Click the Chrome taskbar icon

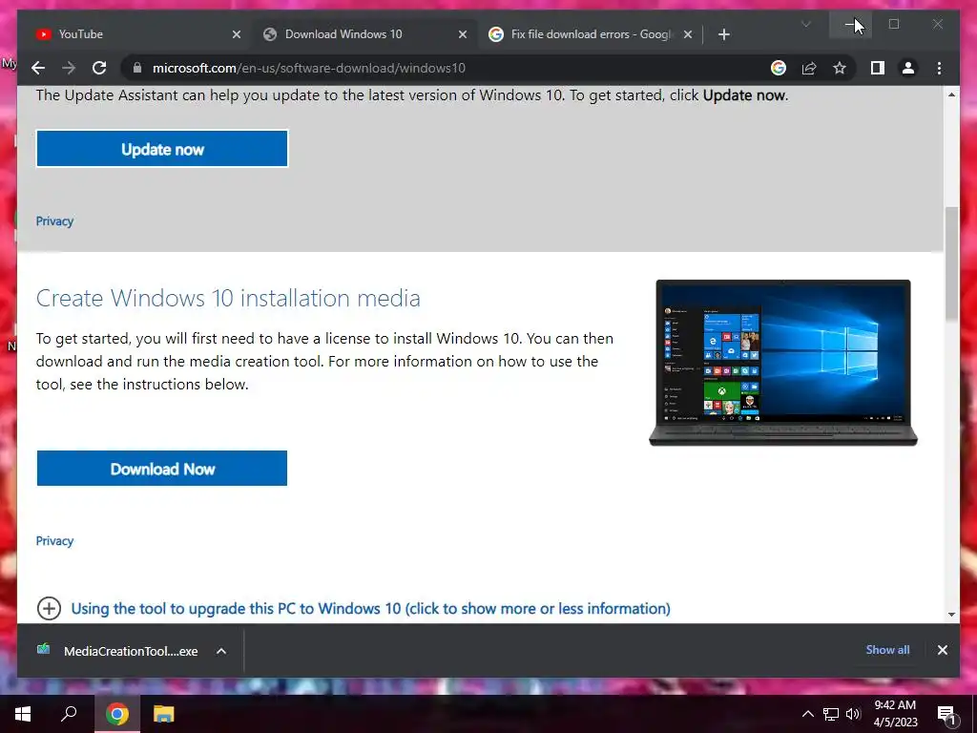pos(116,714)
